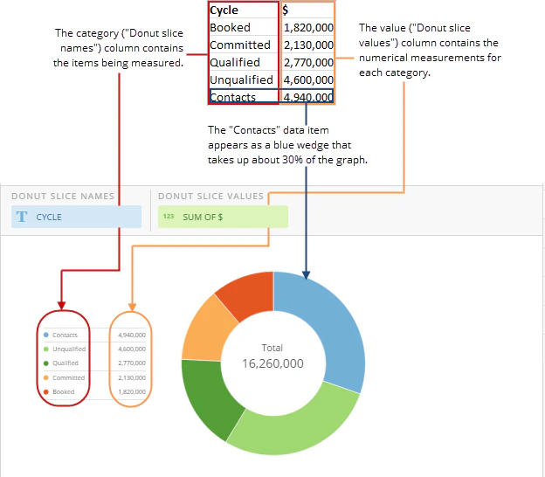
Task: Click the DONUT SLICE VALUES heading
Action: coord(211,196)
